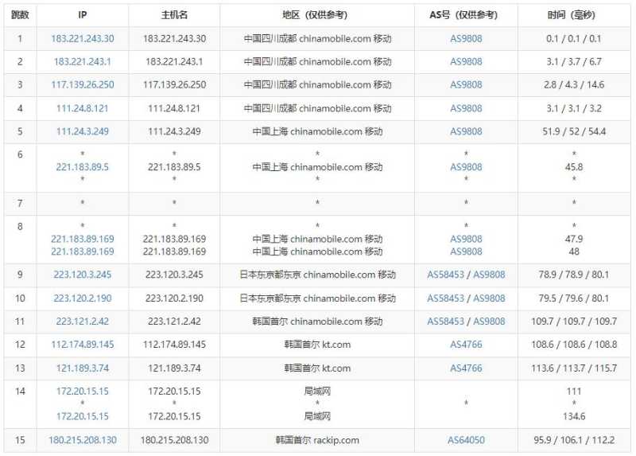Click '中国四川成都 chinamobile.com 移动' in hop 1 row

[x=317, y=38]
